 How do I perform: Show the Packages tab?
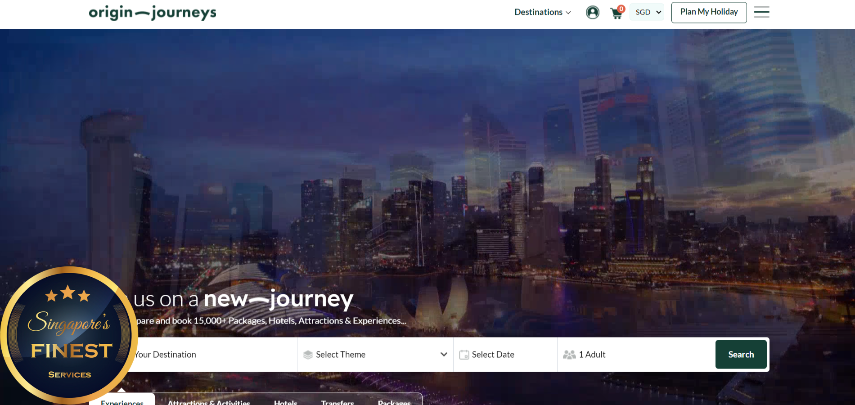[394, 400]
